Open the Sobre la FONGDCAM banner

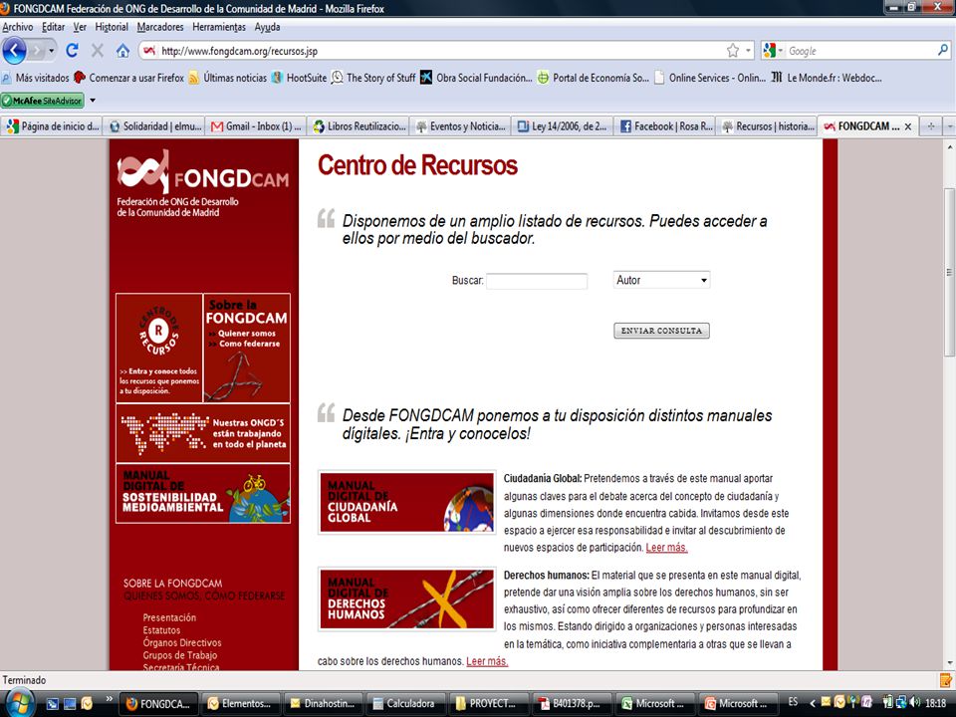tap(247, 348)
